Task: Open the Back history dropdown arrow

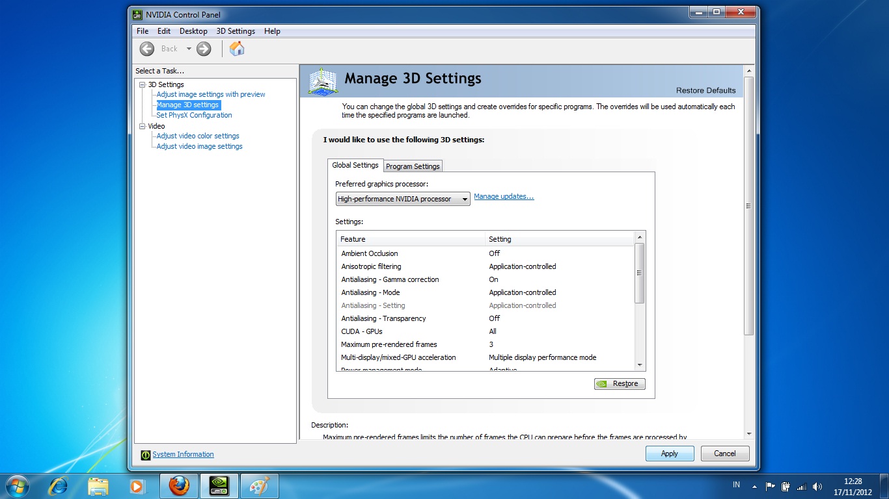Action: (x=189, y=49)
